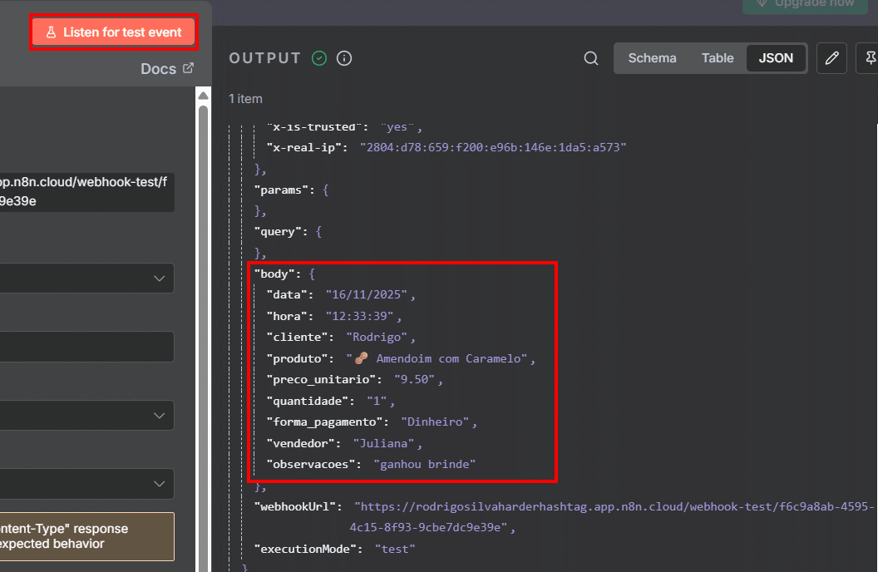
Task: Click the observacoes value "ganhou brinde"
Action: pyautogui.click(x=424, y=464)
